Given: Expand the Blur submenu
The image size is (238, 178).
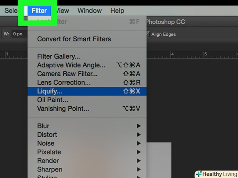Looking at the screenshot, I should tap(43, 126).
